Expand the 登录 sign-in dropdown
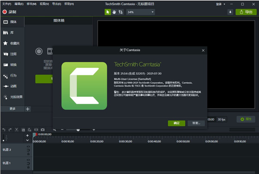The image size is (259, 174). tap(221, 4)
